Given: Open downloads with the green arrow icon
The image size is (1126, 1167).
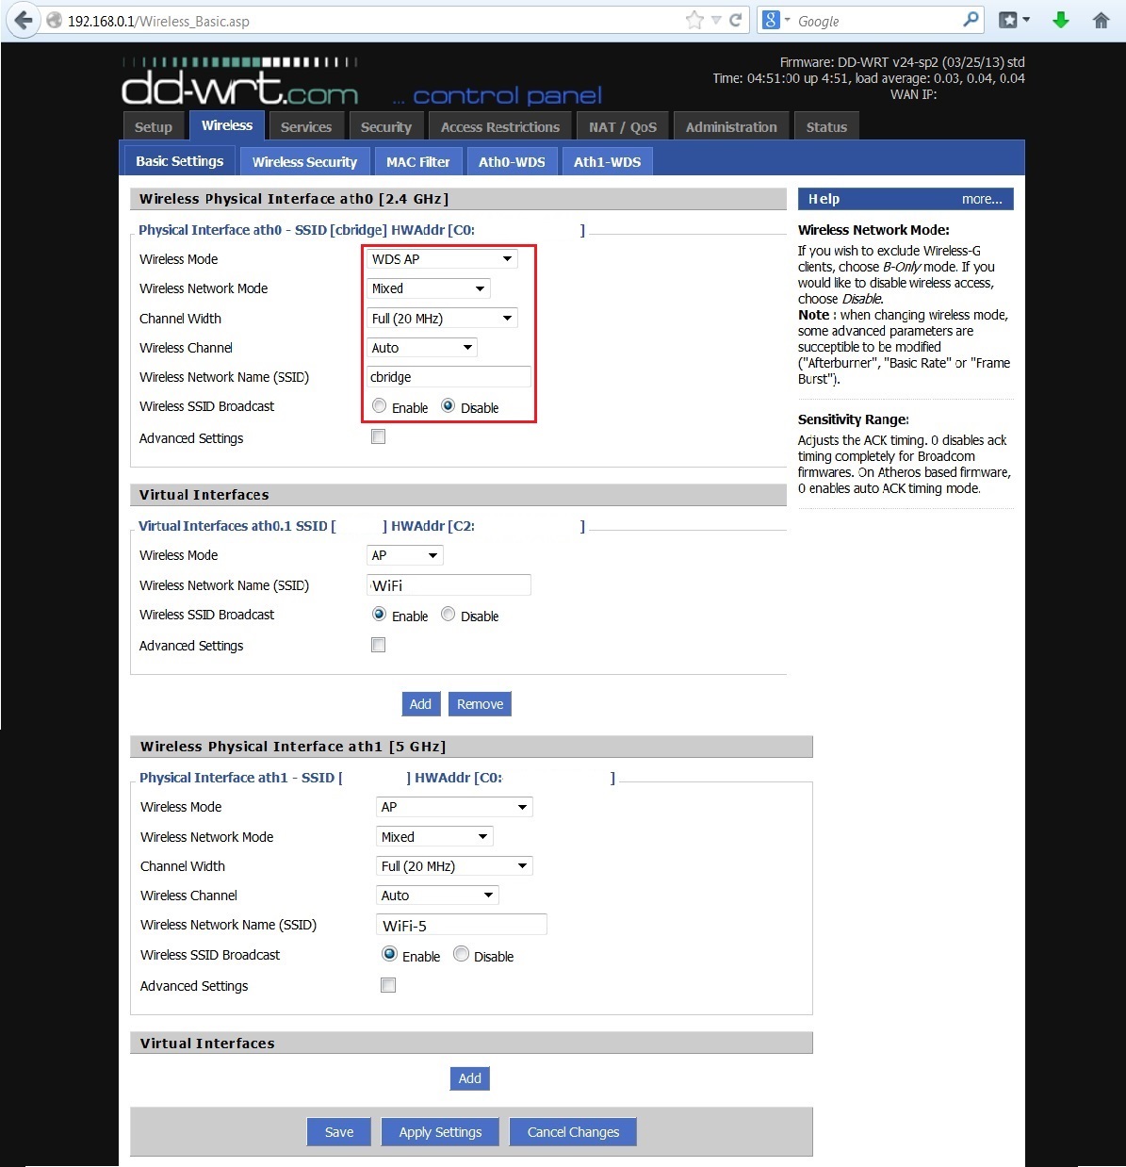Looking at the screenshot, I should coord(1061,20).
